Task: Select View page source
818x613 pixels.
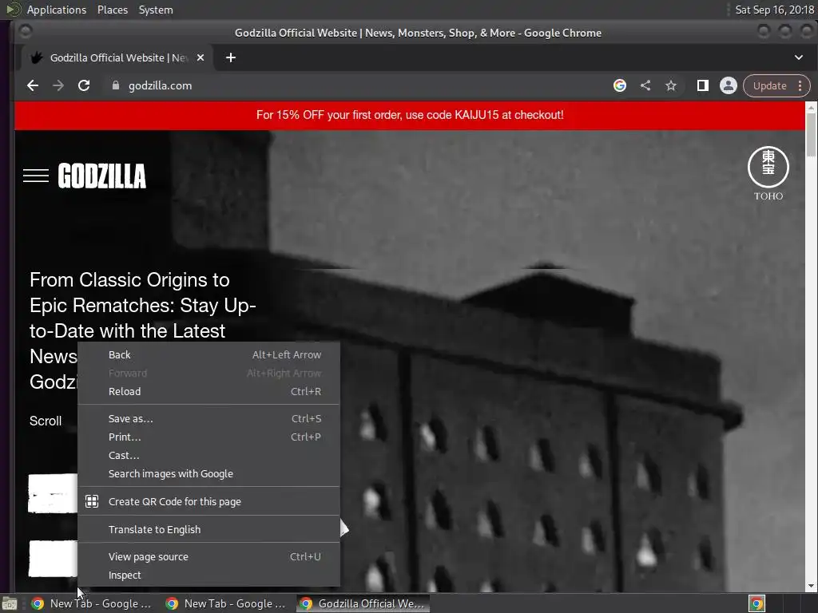Action: tap(208, 556)
